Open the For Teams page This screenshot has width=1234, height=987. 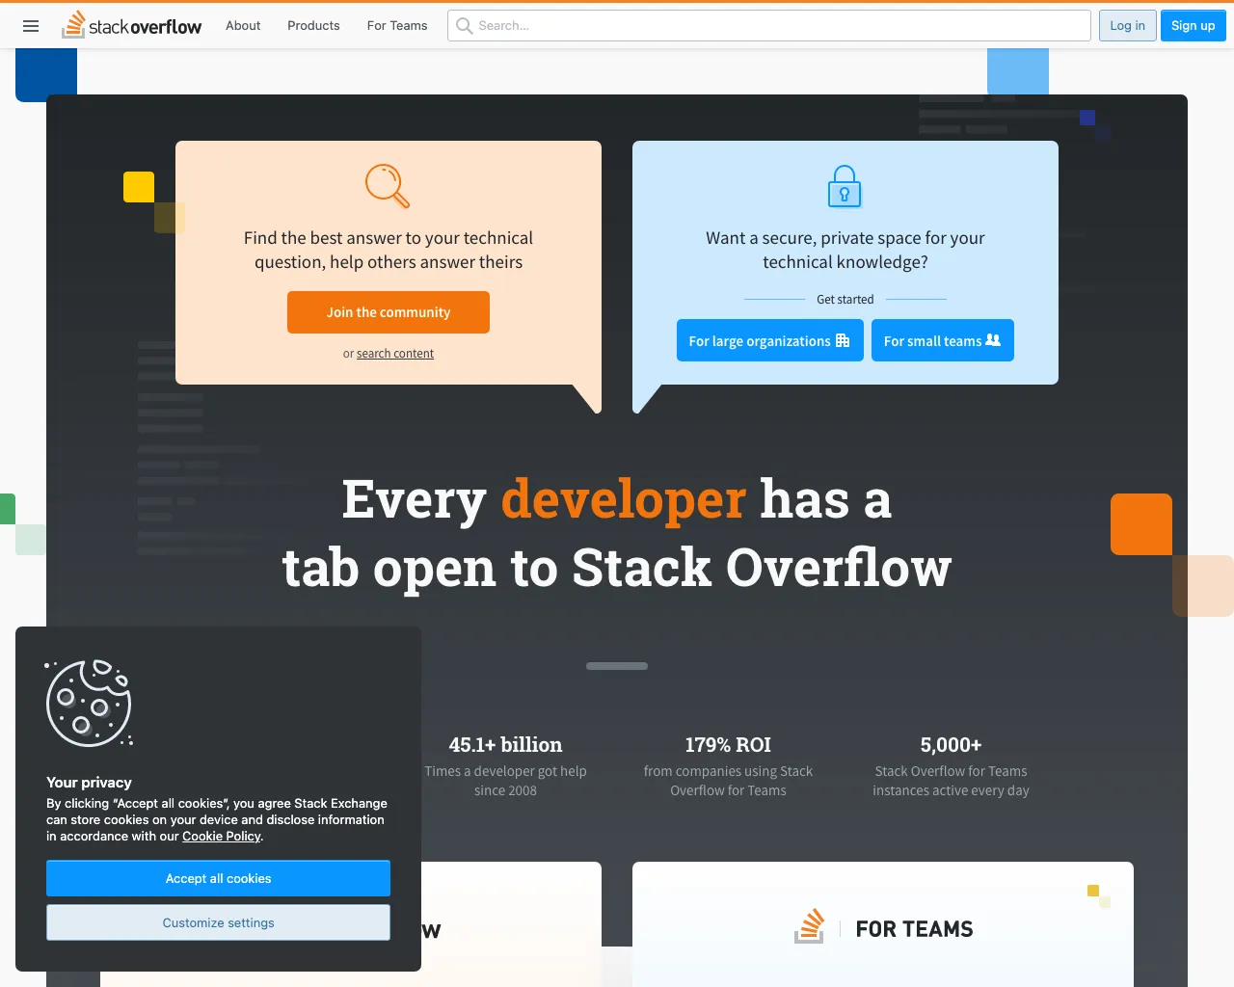point(396,26)
